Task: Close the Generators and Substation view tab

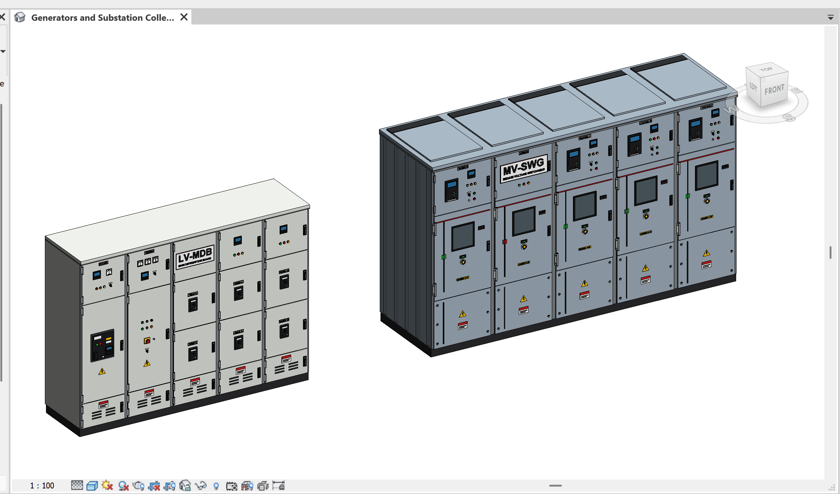Action: point(184,17)
